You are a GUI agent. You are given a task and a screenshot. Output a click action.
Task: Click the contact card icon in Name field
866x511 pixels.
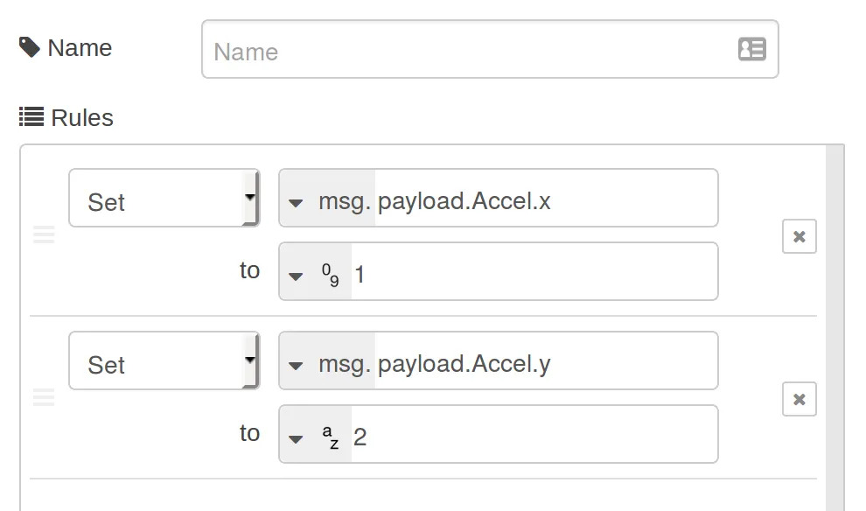[x=751, y=49]
